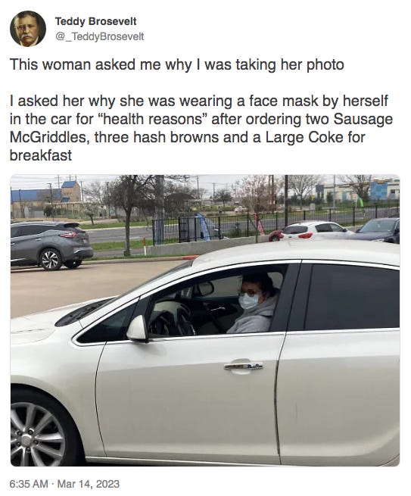
Task: Click the gray SUV in the background
Action: pos(51,245)
